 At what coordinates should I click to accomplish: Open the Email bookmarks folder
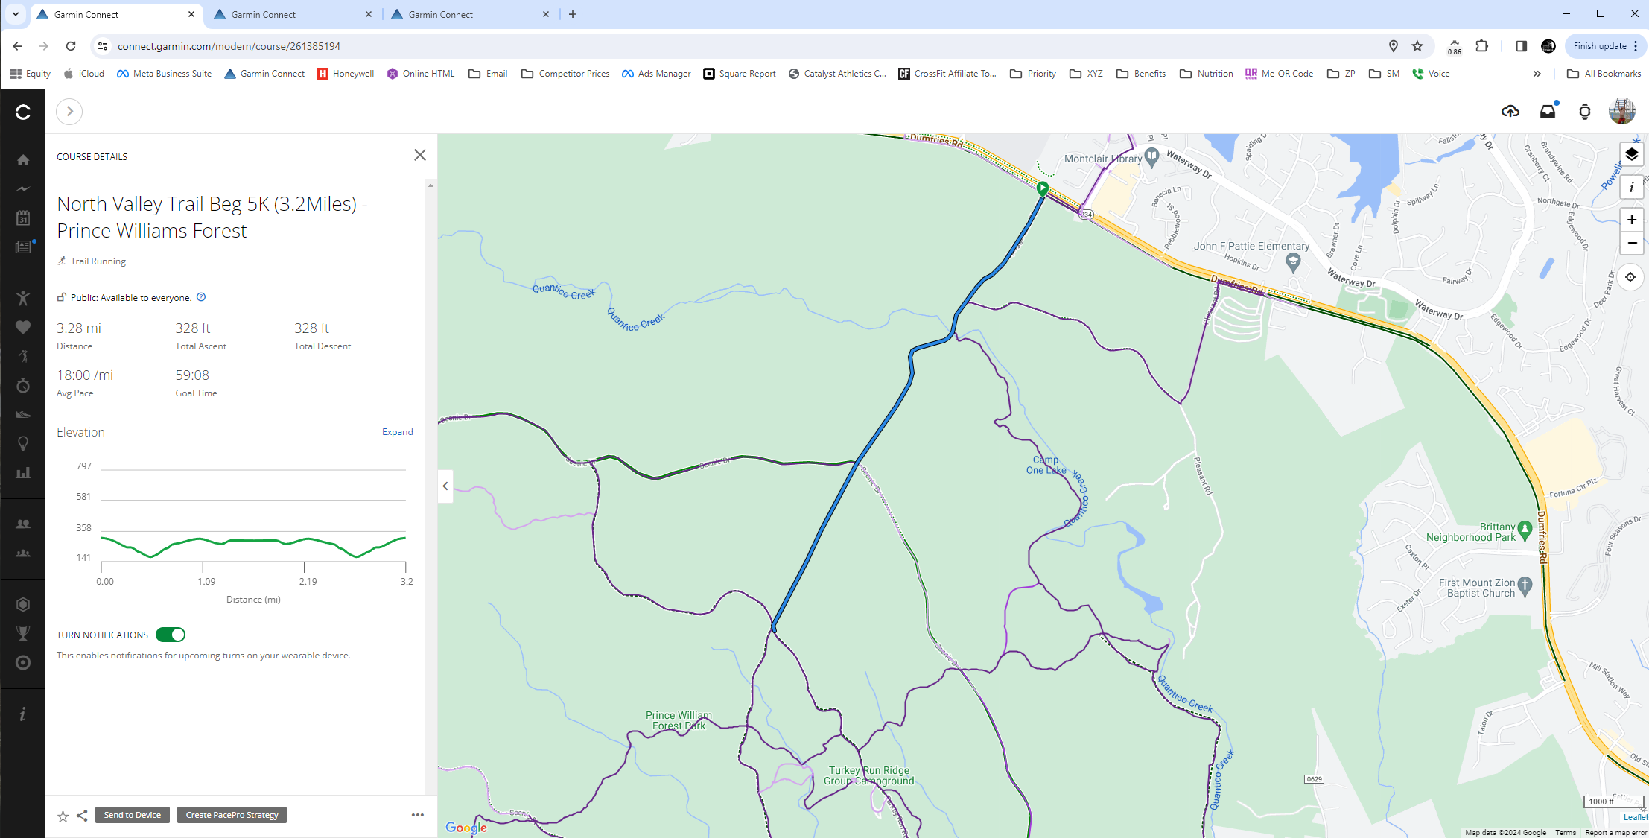click(x=488, y=74)
